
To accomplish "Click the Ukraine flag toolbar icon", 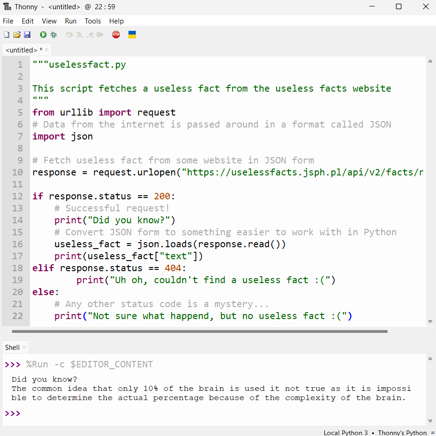I will (132, 35).
